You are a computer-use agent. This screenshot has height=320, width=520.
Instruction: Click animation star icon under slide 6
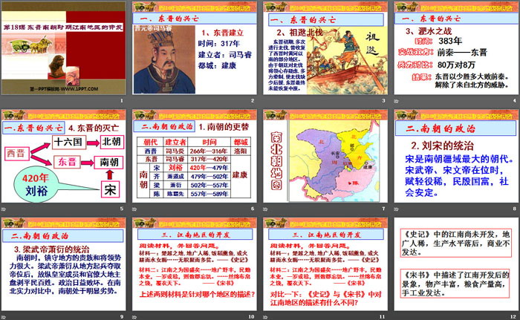134,209
